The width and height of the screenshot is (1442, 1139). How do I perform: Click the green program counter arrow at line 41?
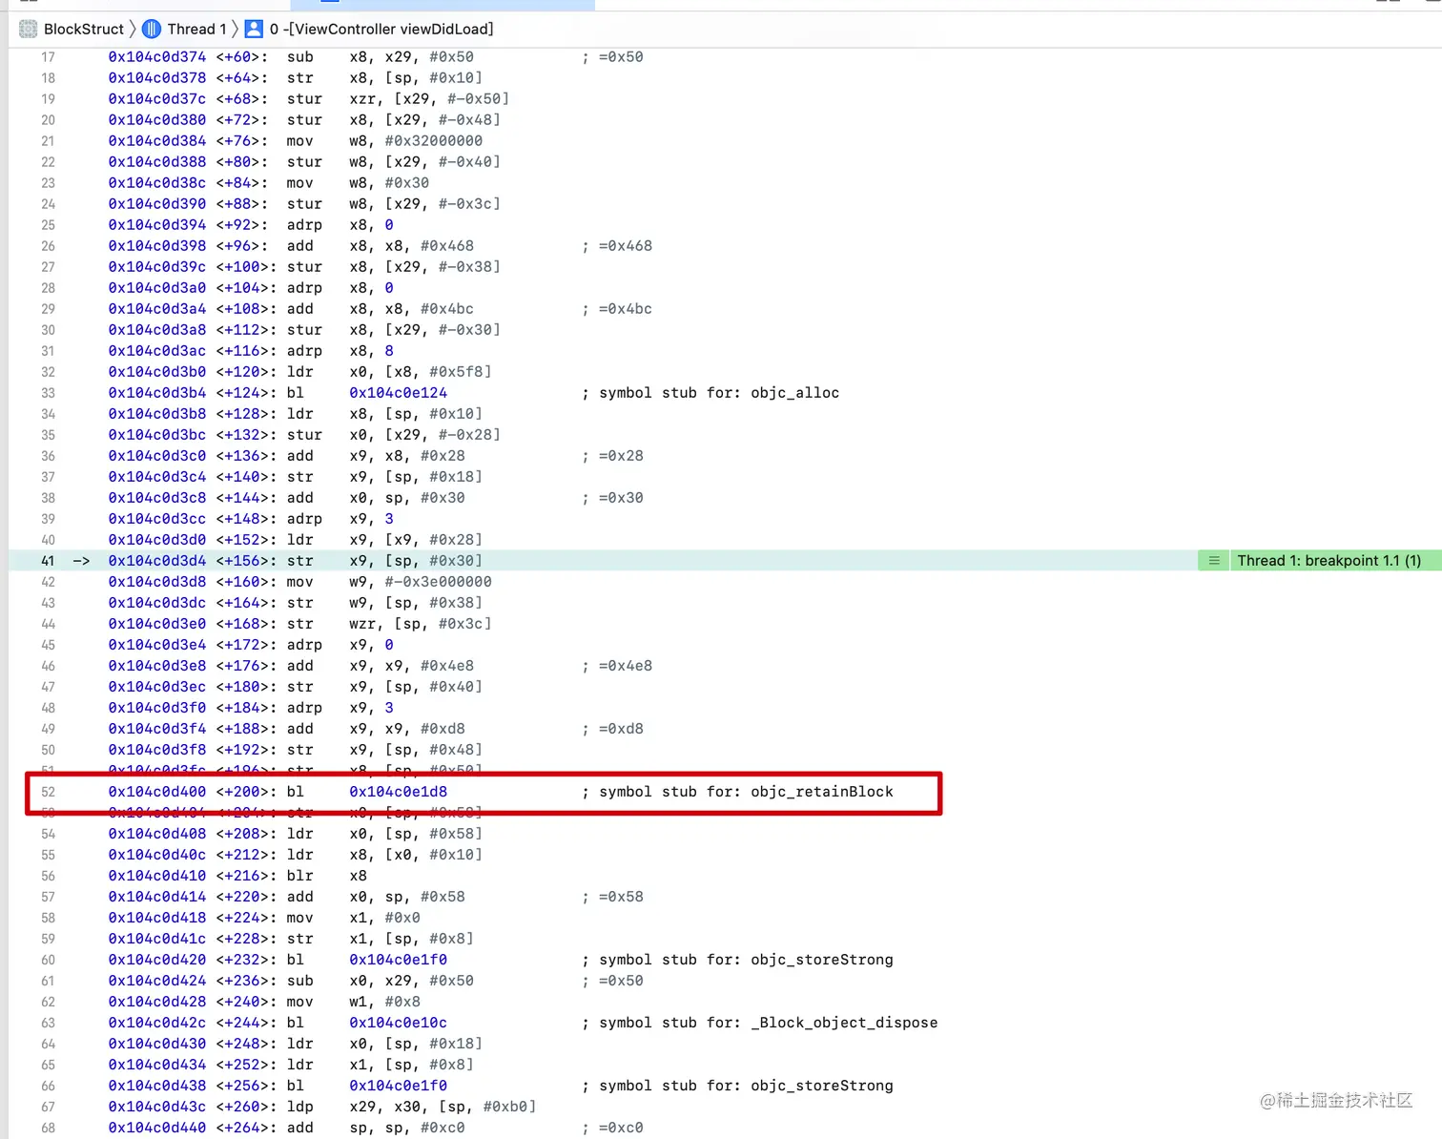tap(80, 561)
